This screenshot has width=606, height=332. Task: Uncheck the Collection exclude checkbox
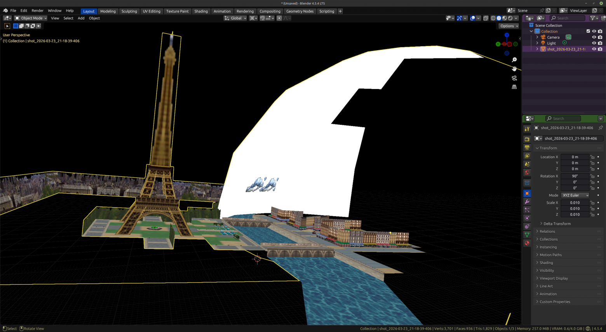588,31
